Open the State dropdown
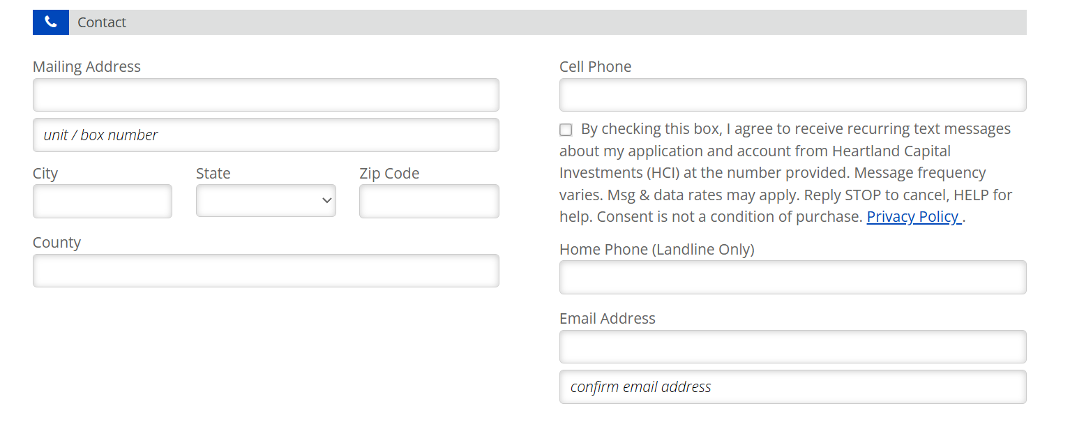This screenshot has width=1070, height=436. [266, 201]
